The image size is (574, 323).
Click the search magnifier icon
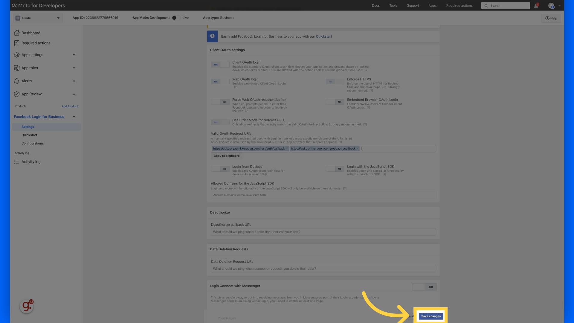[486, 6]
